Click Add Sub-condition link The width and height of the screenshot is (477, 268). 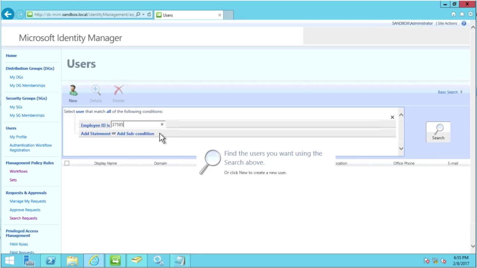coord(135,134)
